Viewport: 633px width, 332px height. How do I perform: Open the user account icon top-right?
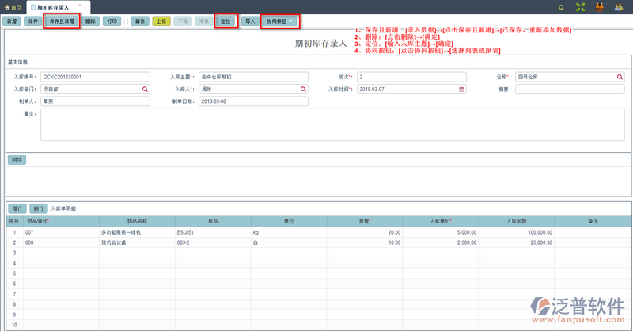620,6
